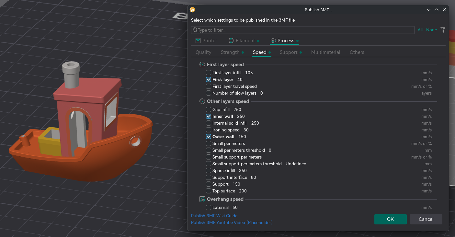Open Publish 3MF Wiki Guide link
The image size is (455, 237).
214,216
